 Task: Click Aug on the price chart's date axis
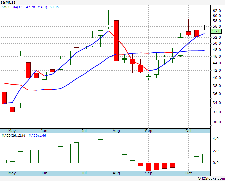click(x=116, y=131)
